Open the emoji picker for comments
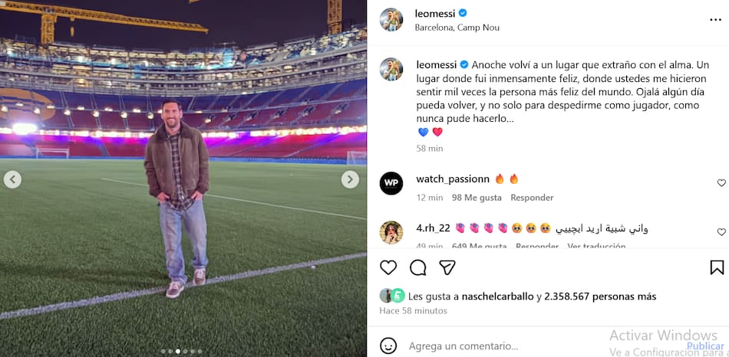The width and height of the screenshot is (729, 357). [389, 346]
